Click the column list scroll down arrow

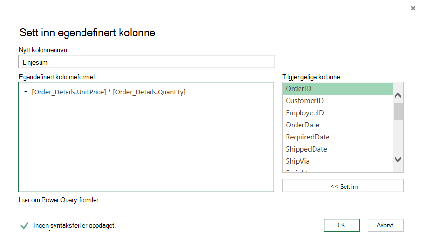tap(398, 159)
